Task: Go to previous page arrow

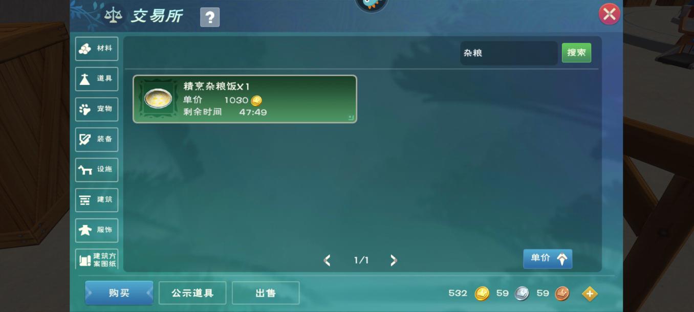Action: pos(328,260)
